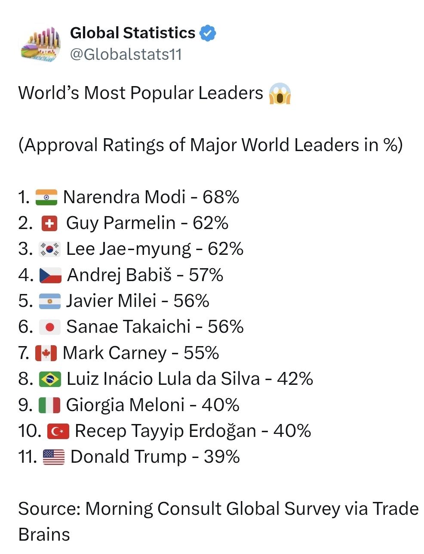Click the Canada flag icon
Screen dimensions: 424x554
coord(46,353)
